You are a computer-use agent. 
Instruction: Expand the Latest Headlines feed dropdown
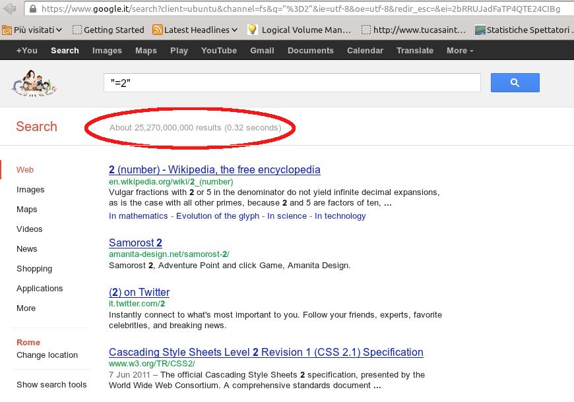[195, 30]
